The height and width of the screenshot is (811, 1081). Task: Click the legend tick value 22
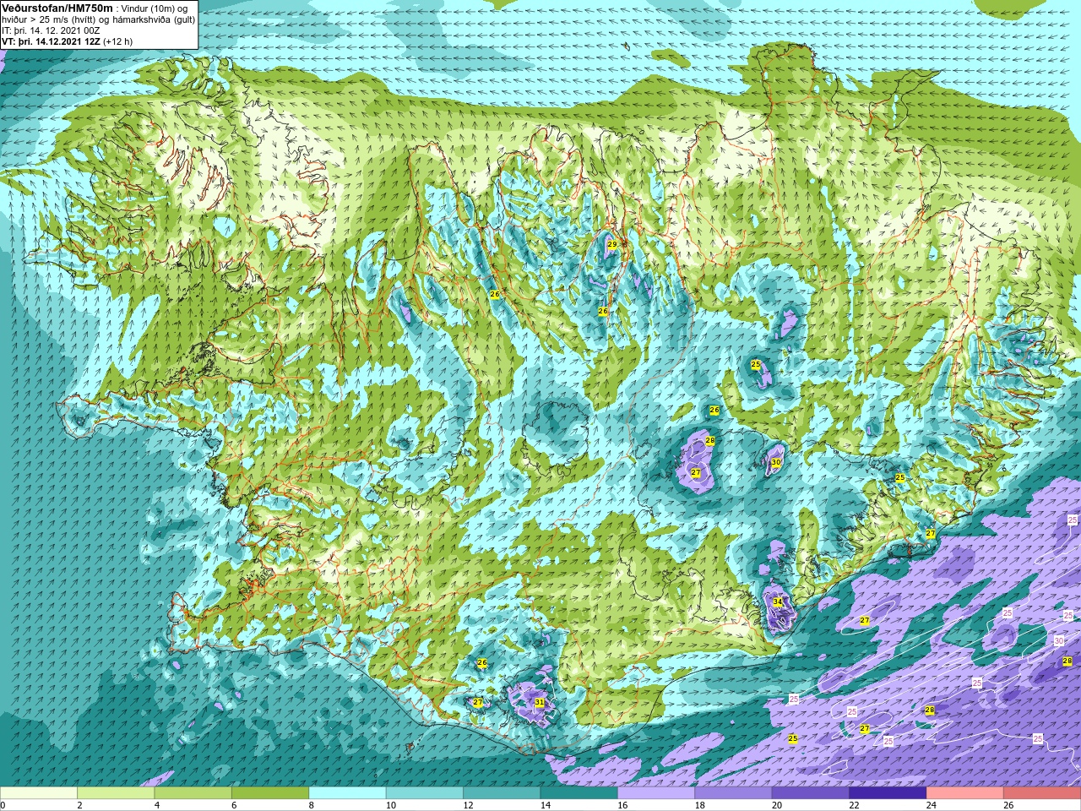(x=854, y=805)
